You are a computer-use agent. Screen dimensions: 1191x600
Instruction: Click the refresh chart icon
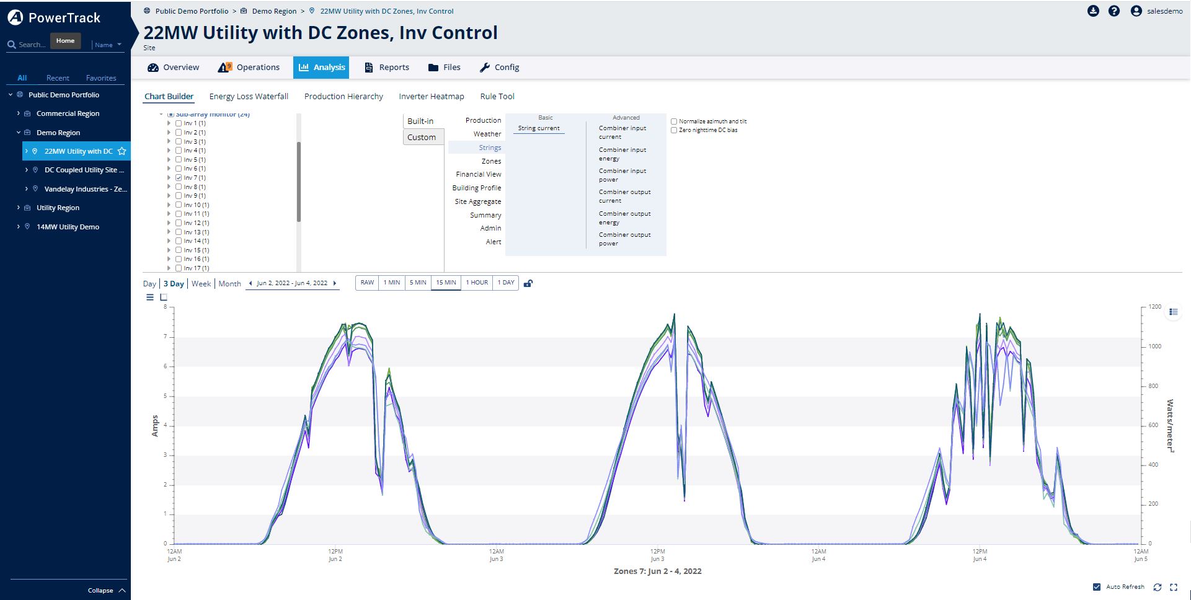click(1157, 587)
